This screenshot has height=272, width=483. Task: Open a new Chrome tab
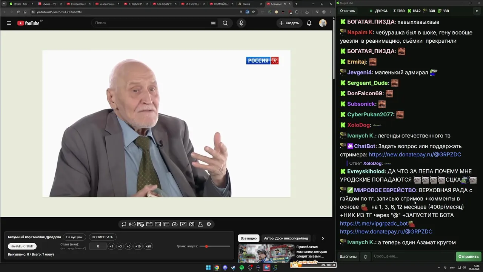[296, 4]
